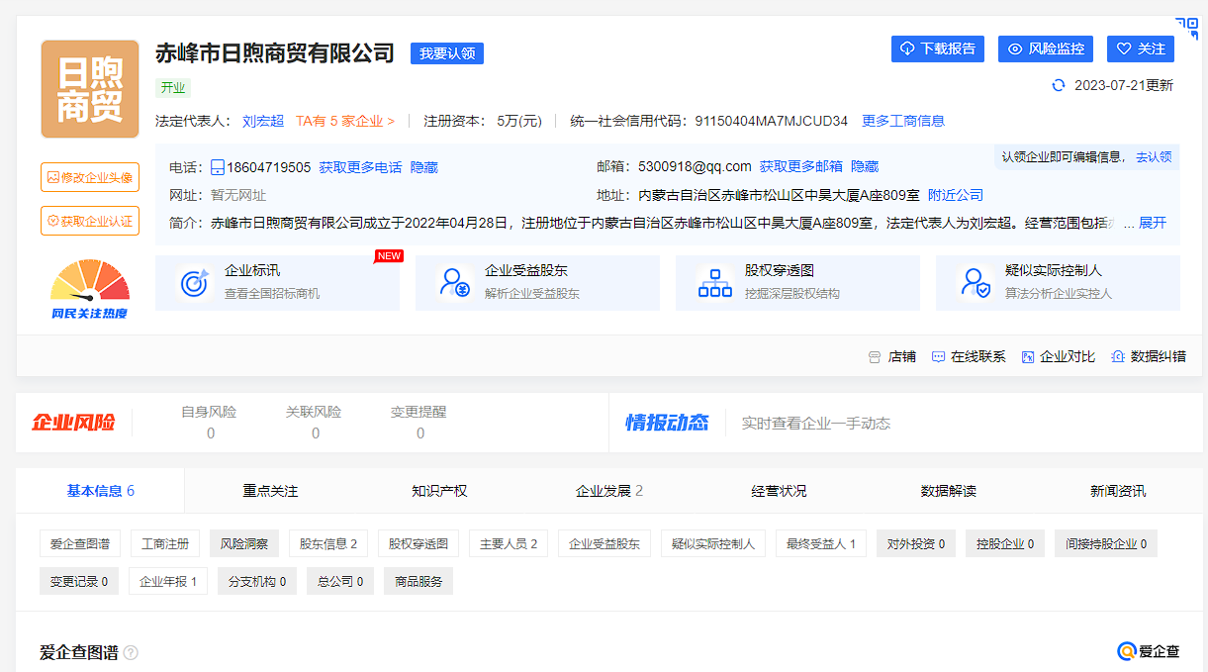Switch to the 知识产权 tab

439,491
